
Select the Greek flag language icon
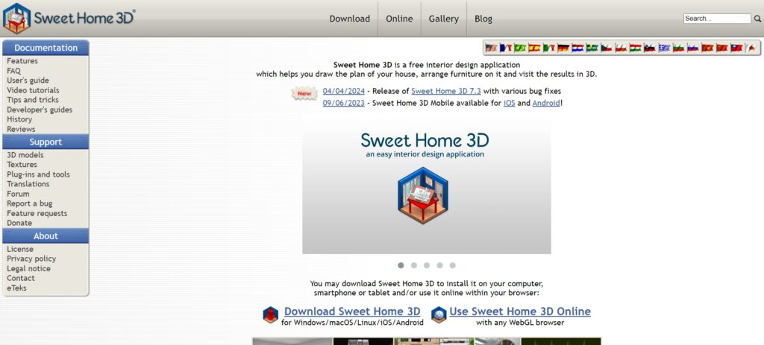click(665, 48)
